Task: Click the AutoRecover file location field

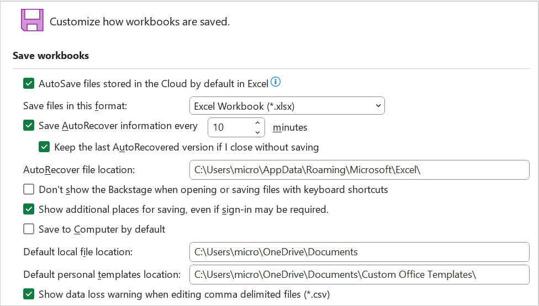Action: click(359, 170)
